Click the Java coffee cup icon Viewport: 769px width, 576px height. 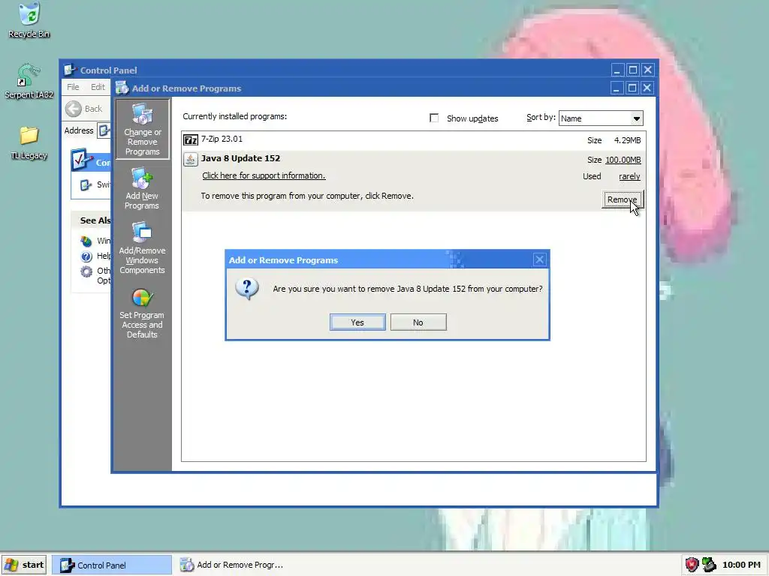pyautogui.click(x=190, y=159)
